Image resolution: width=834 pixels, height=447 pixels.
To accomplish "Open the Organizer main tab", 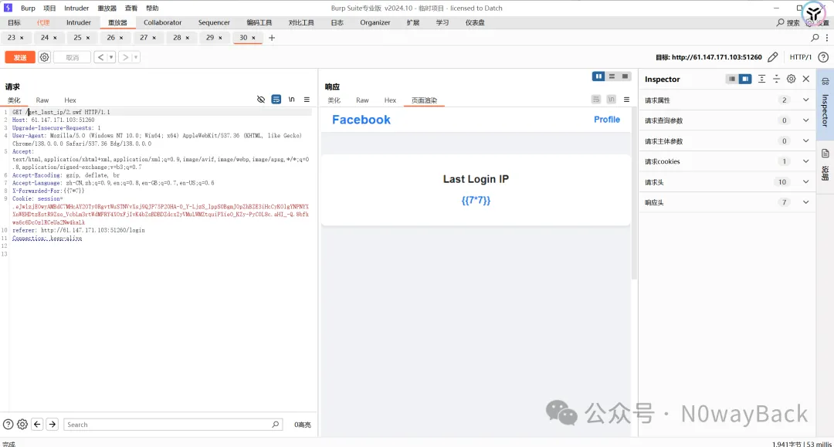I will [375, 23].
